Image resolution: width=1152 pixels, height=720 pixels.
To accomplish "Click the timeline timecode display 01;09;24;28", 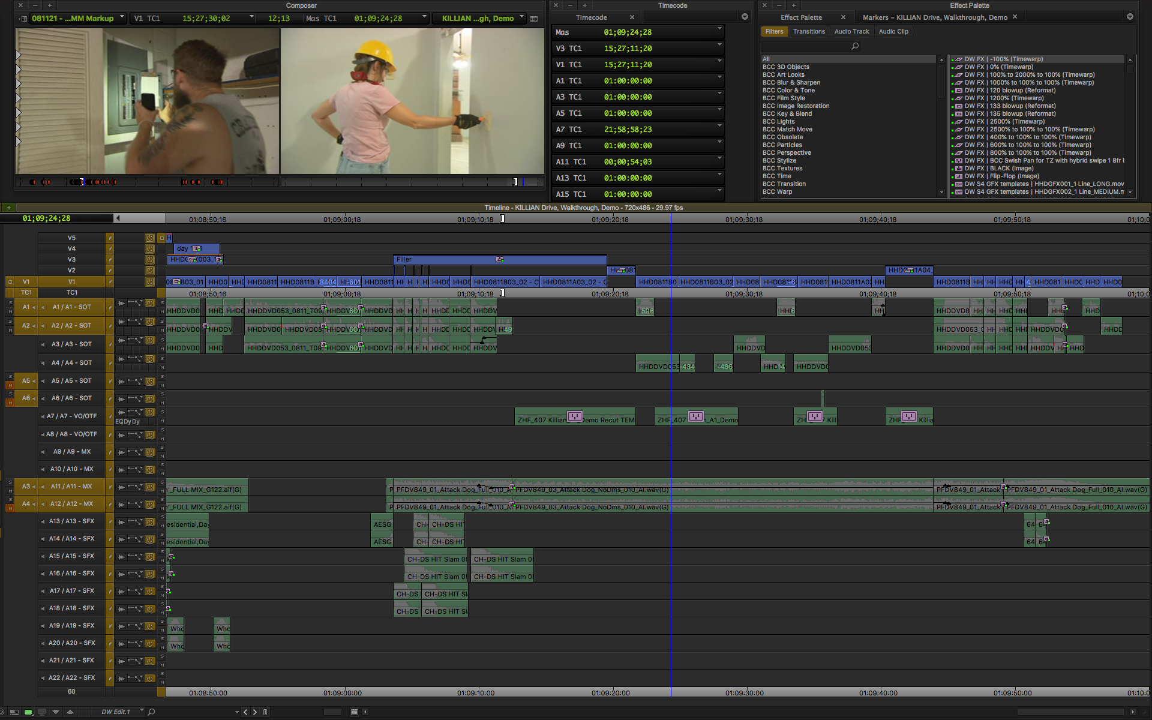I will 46,218.
